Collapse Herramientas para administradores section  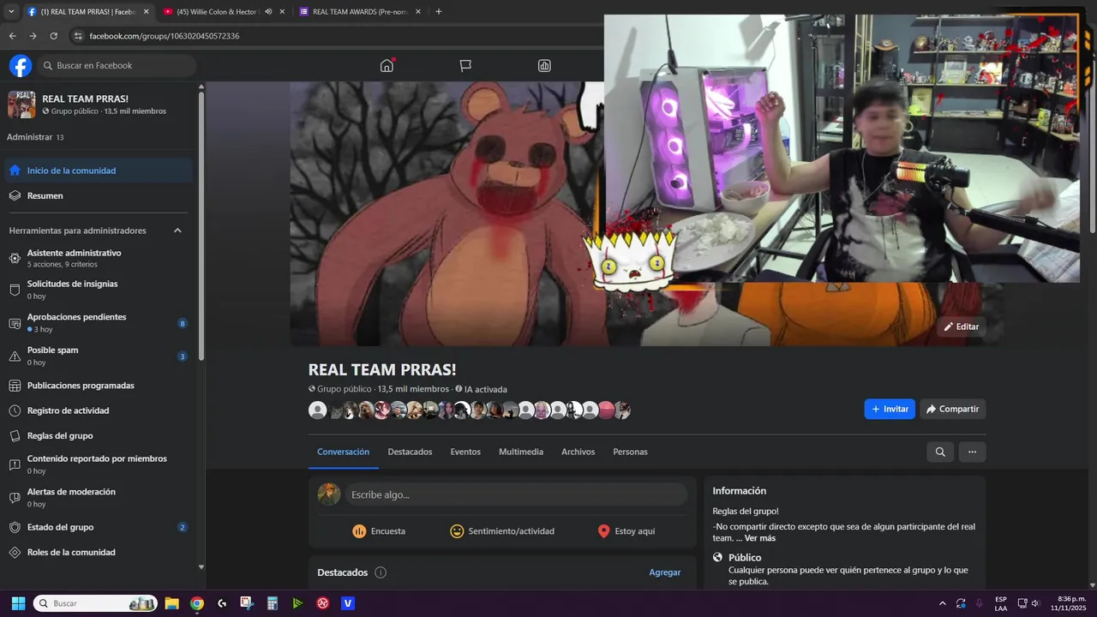click(x=177, y=231)
